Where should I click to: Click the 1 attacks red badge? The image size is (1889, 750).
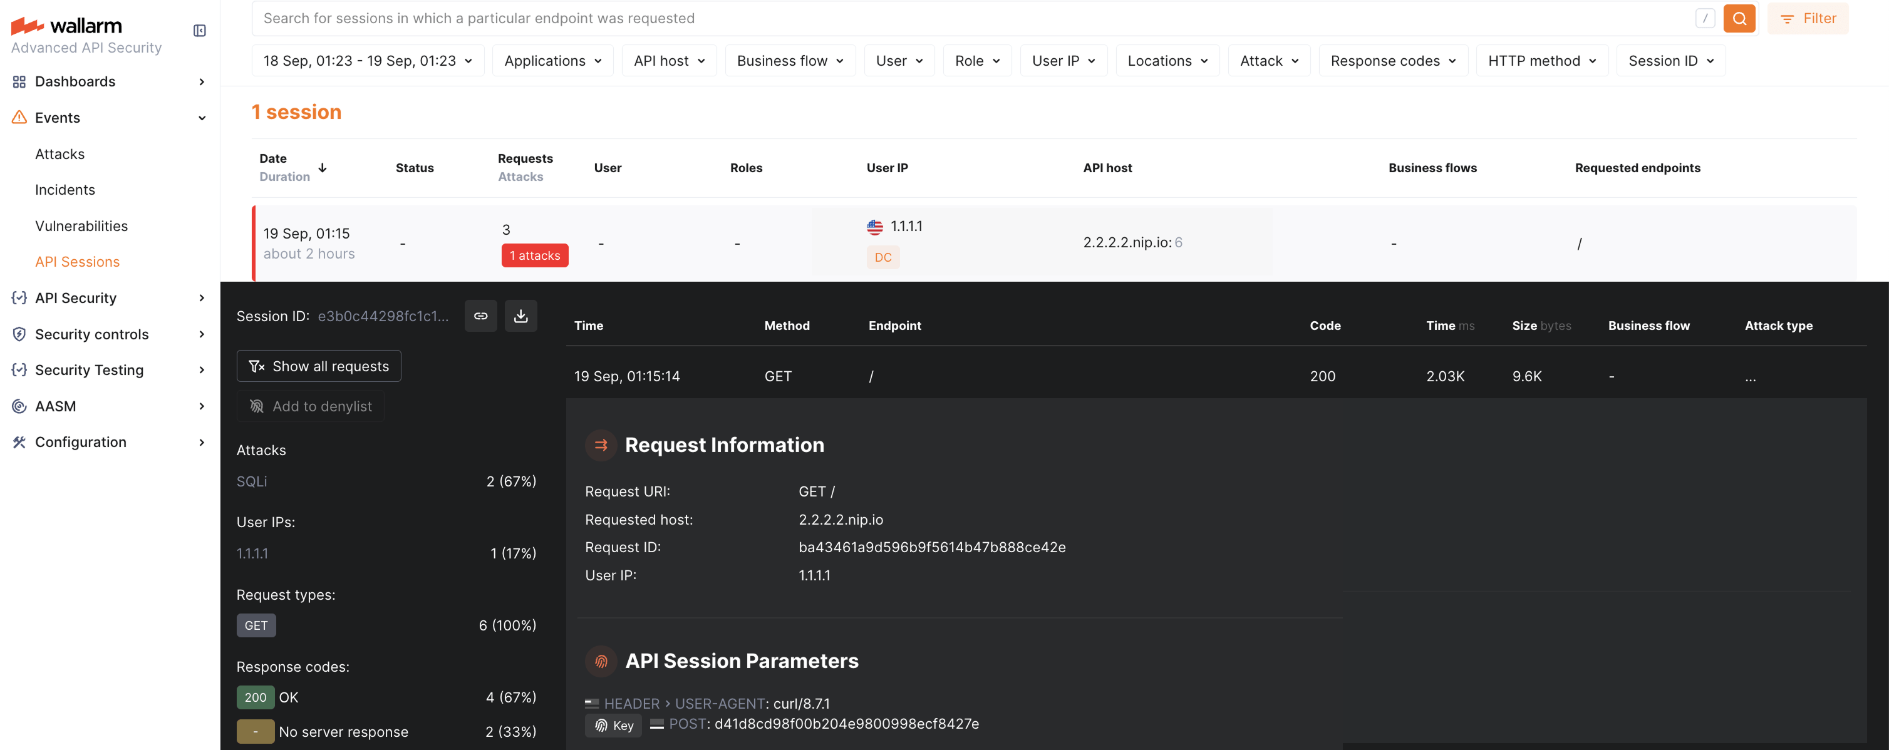pos(535,255)
